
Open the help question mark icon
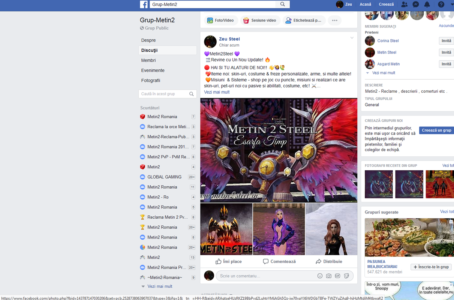(441, 4)
